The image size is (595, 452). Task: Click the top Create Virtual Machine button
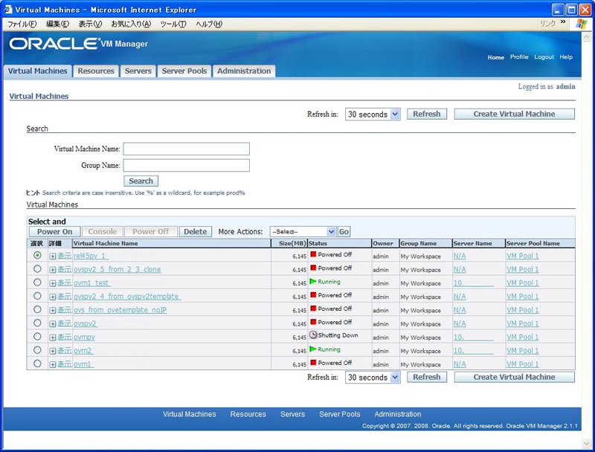click(514, 114)
